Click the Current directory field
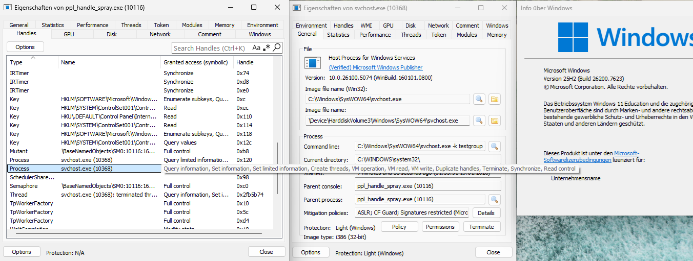The width and height of the screenshot is (693, 261). coord(427,160)
